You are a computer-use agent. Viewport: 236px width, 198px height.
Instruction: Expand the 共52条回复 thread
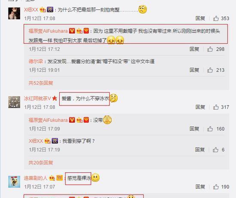click(41, 83)
